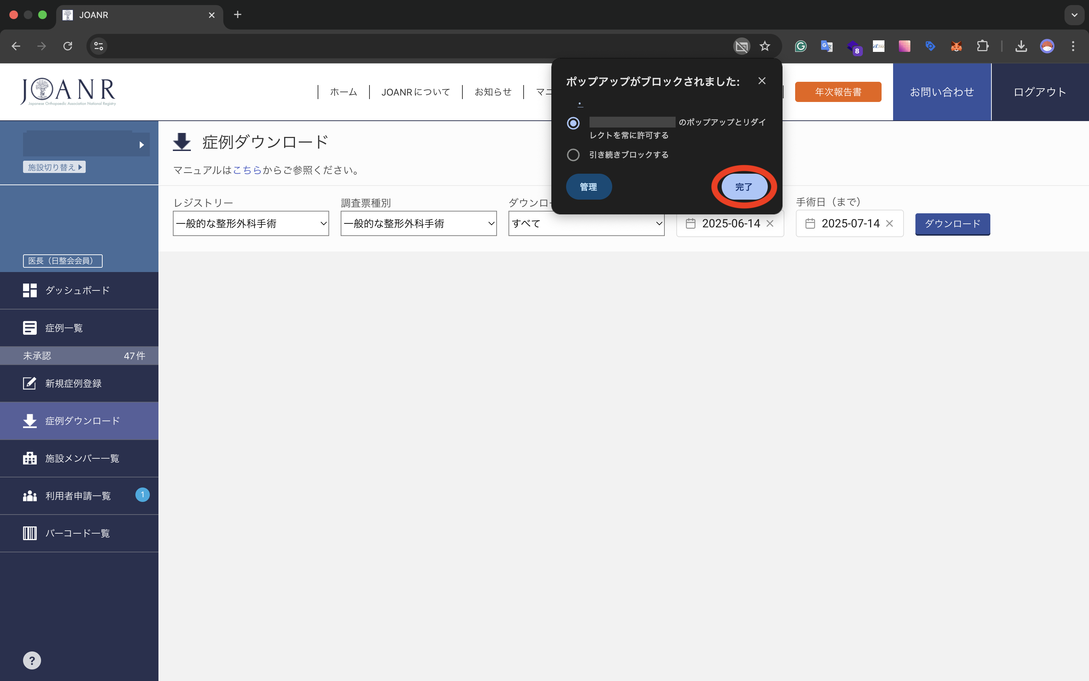Open the ダウンロード status dropdown showing すべて
The width and height of the screenshot is (1089, 681).
[586, 223]
